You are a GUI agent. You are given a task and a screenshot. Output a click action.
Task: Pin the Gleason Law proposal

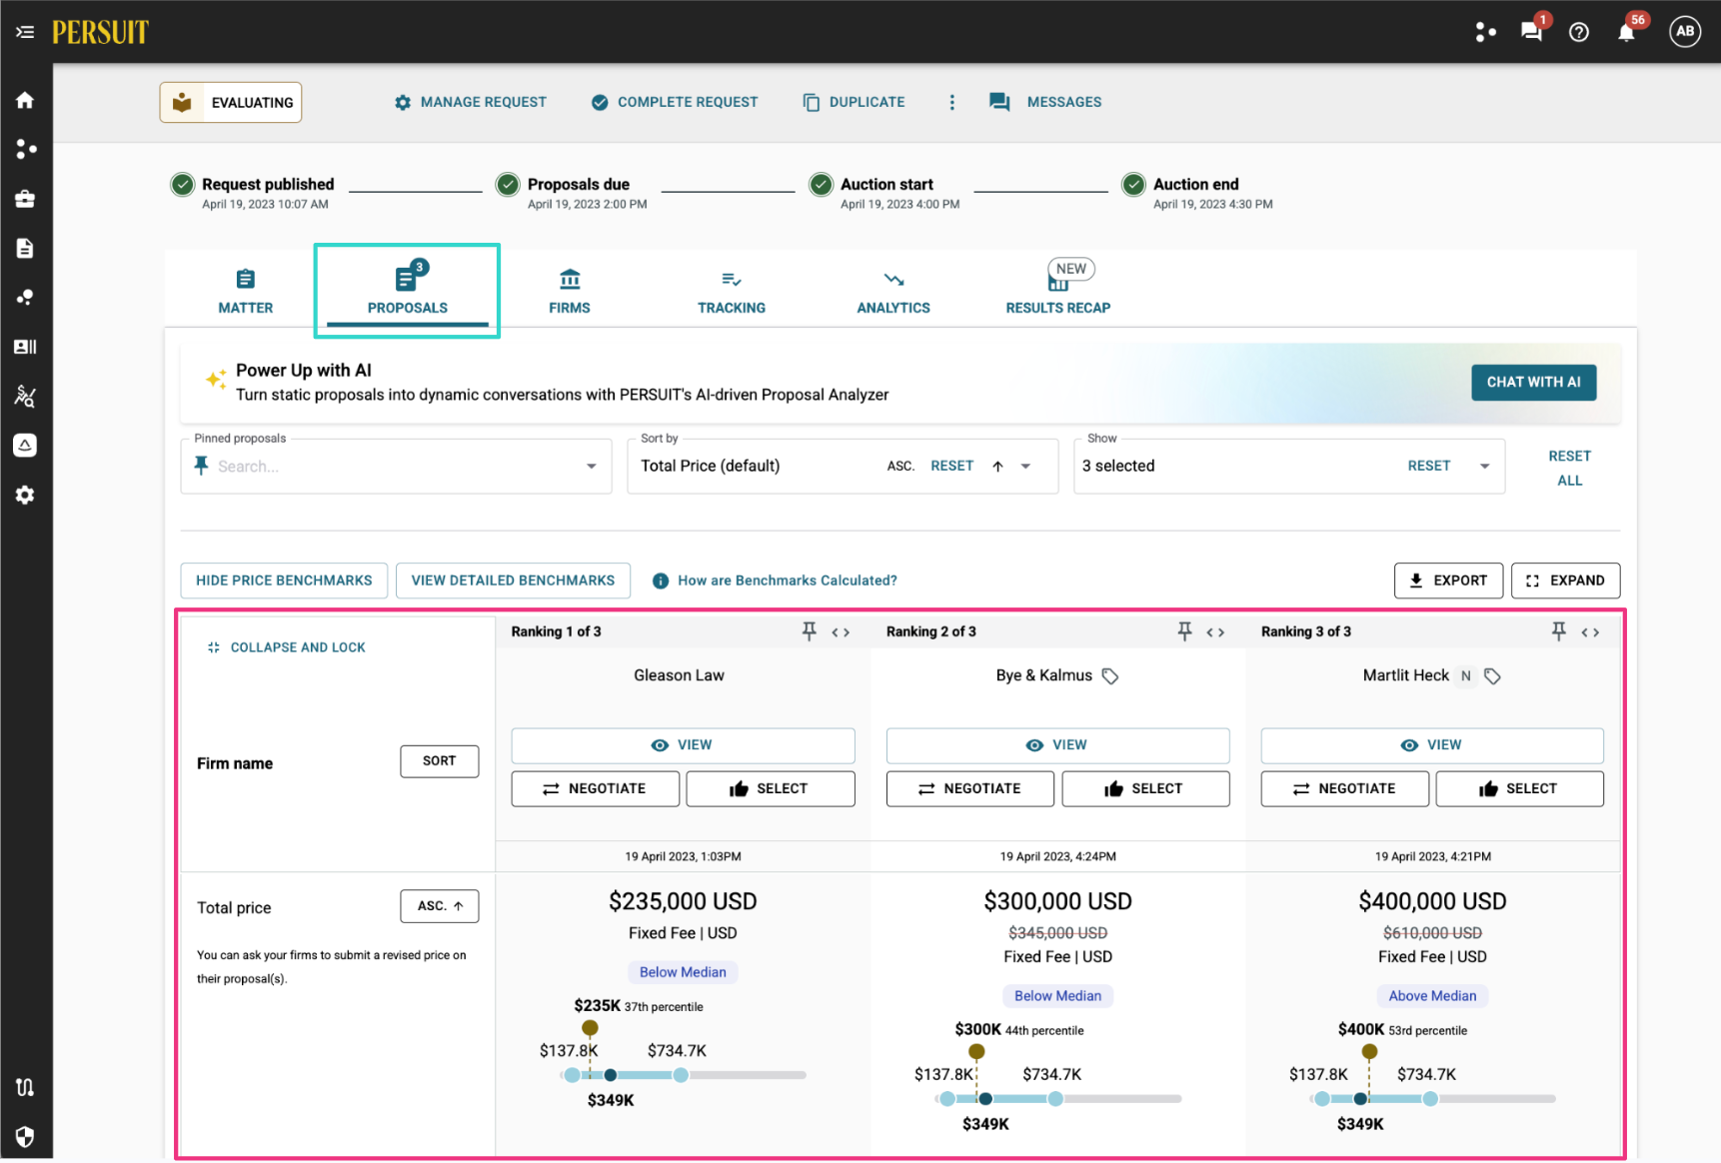810,631
